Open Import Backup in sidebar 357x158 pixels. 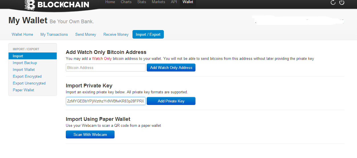pyautogui.click(x=25, y=63)
